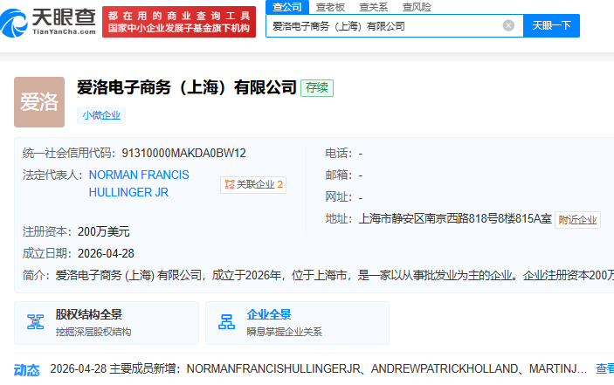Click the establishment date 2026-04-28 value
The height and width of the screenshot is (385, 614).
click(106, 253)
